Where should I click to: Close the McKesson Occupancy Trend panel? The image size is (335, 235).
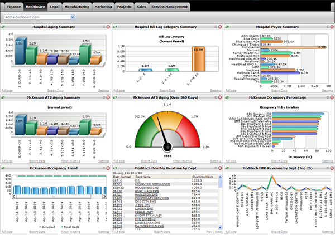tap(108, 168)
